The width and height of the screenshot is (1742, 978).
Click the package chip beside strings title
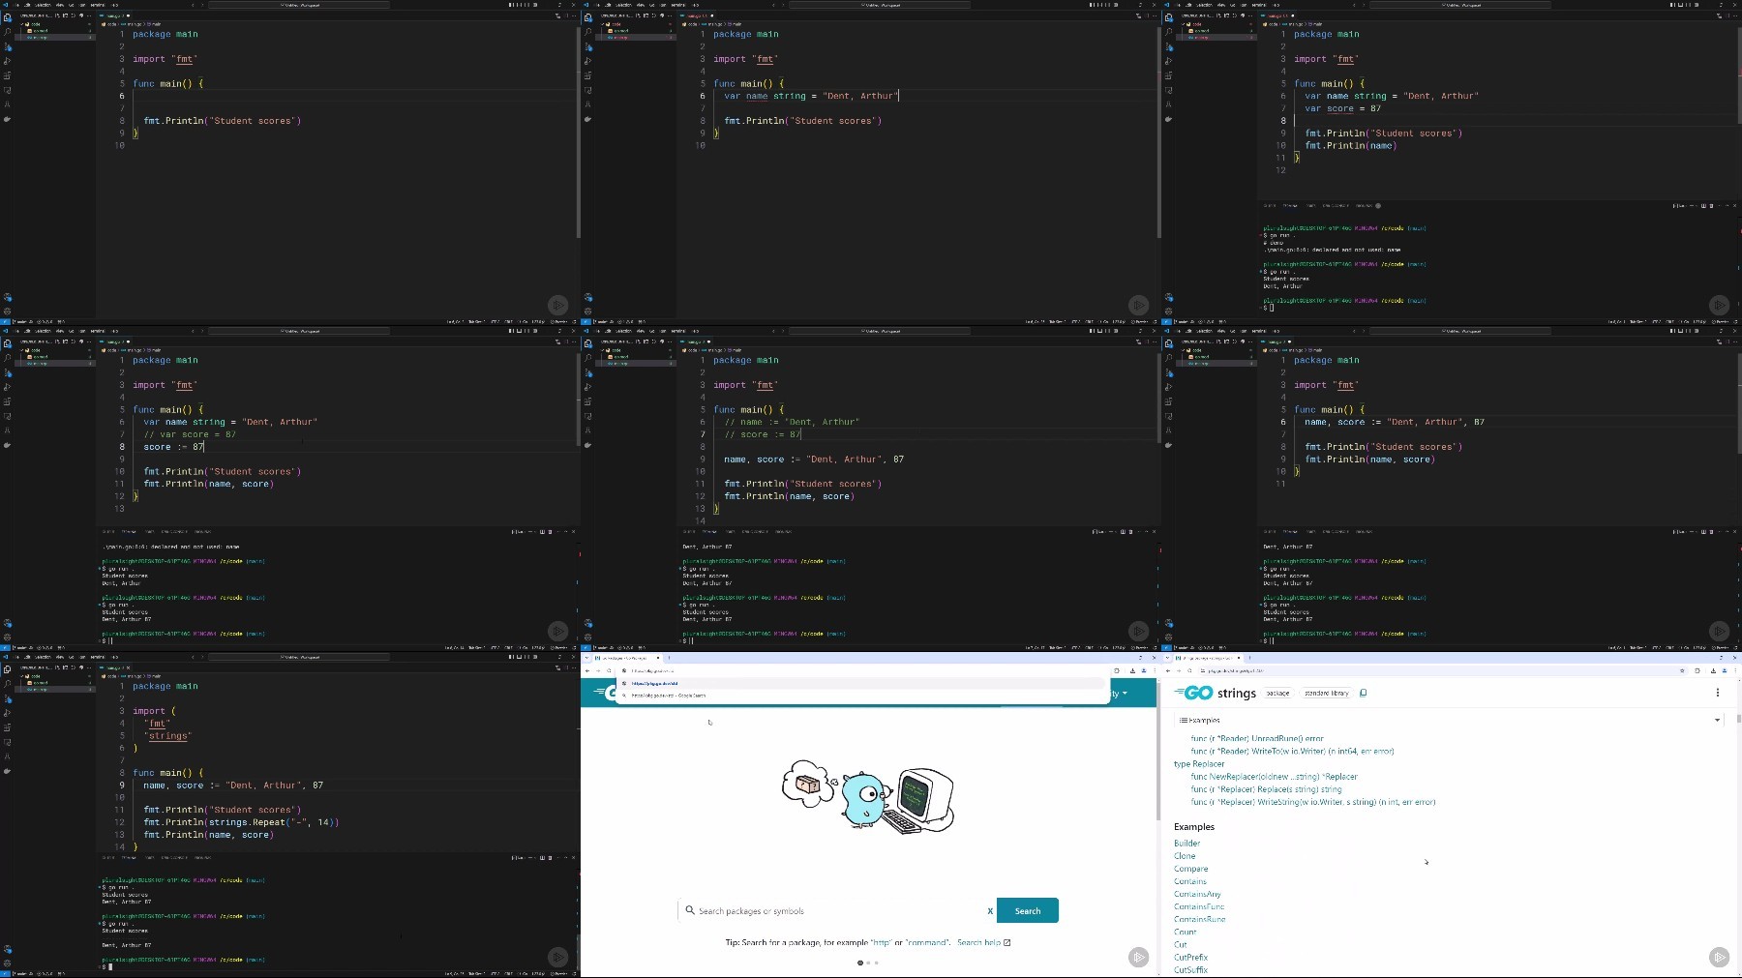point(1278,693)
